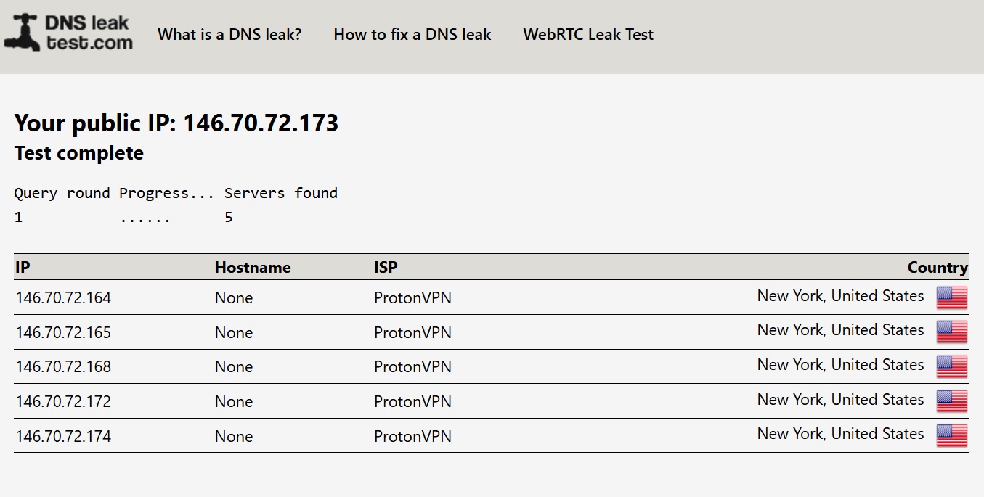
Task: Click the ISP column header
Action: (x=386, y=267)
